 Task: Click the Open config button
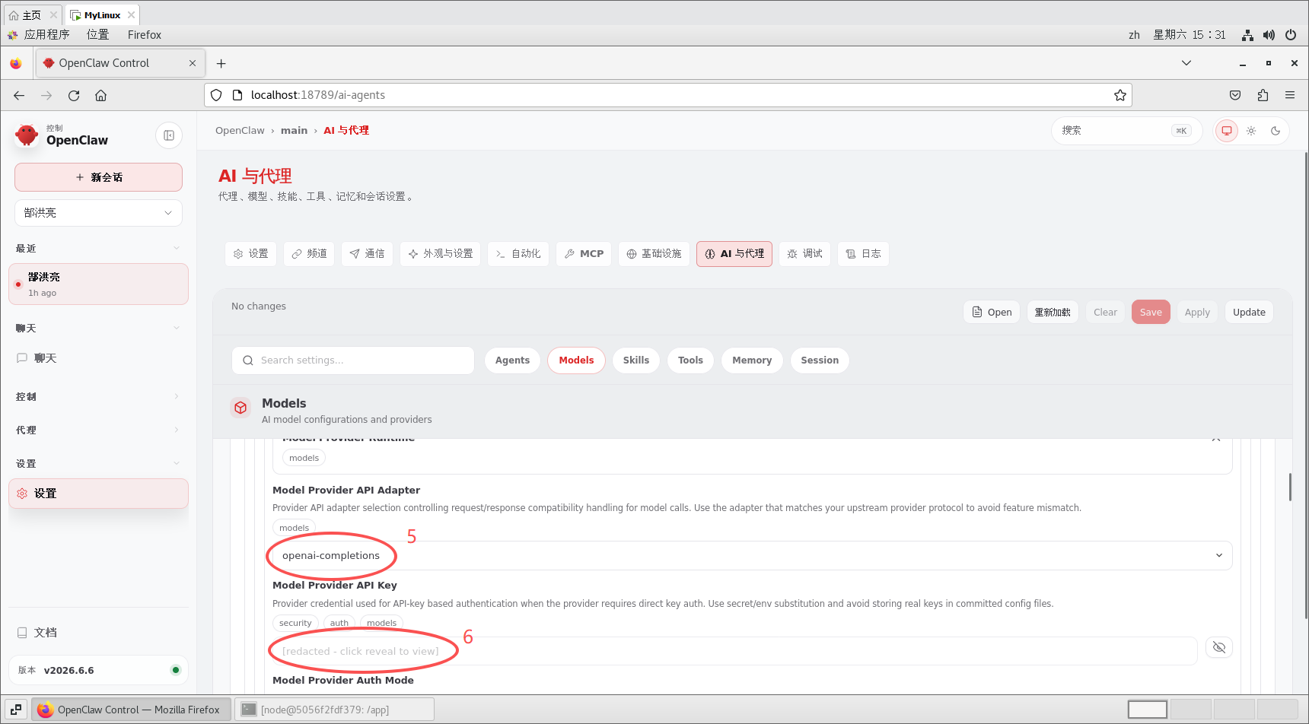coord(992,313)
